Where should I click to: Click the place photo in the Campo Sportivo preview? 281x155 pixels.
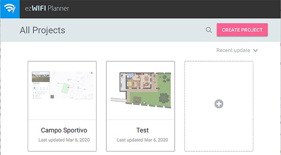[41, 77]
